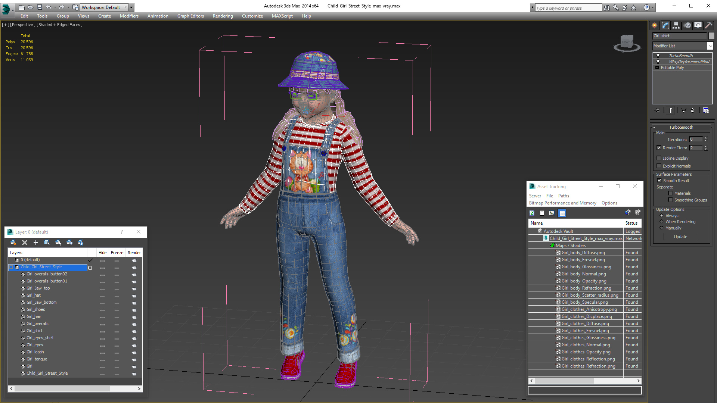Click Freeze/Unfreeze All Layers icon
Viewport: 717px width, 403px height.
[x=81, y=243]
